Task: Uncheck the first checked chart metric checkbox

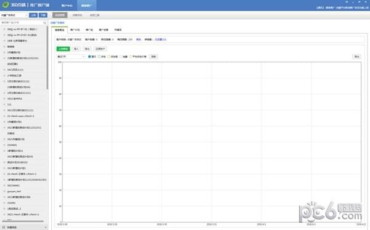Action: (x=89, y=57)
